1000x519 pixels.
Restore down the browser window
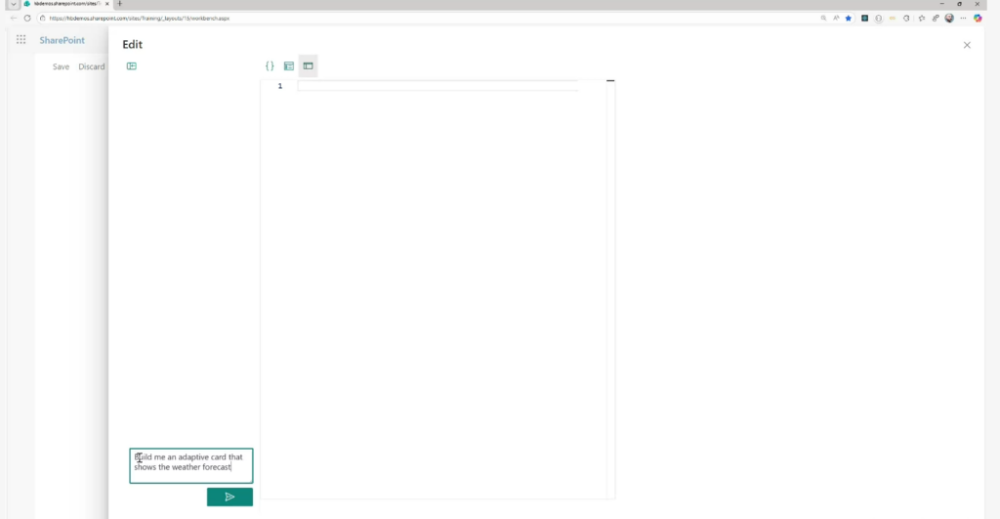959,4
